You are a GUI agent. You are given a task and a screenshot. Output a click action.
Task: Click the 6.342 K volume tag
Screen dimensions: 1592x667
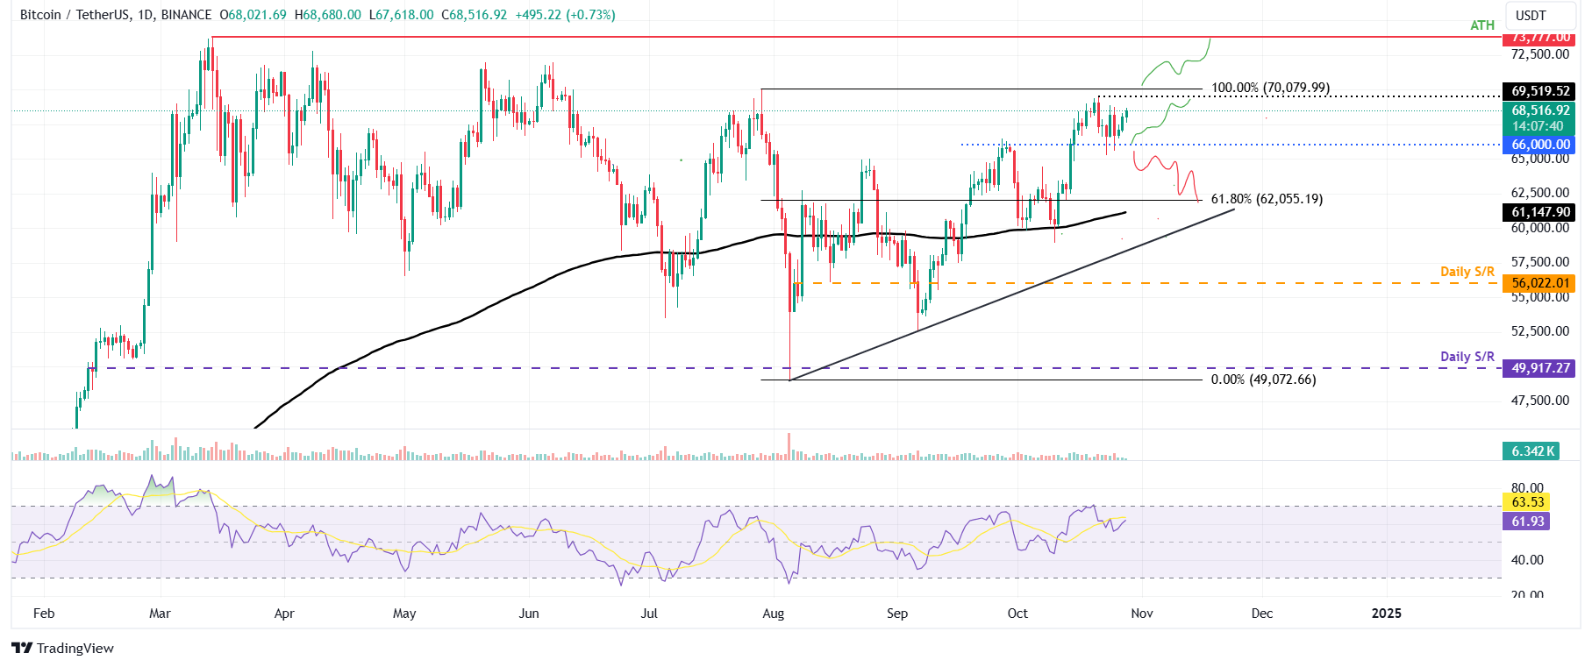[1531, 451]
